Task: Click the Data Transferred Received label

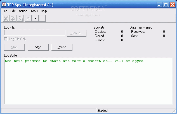Action: [138, 32]
